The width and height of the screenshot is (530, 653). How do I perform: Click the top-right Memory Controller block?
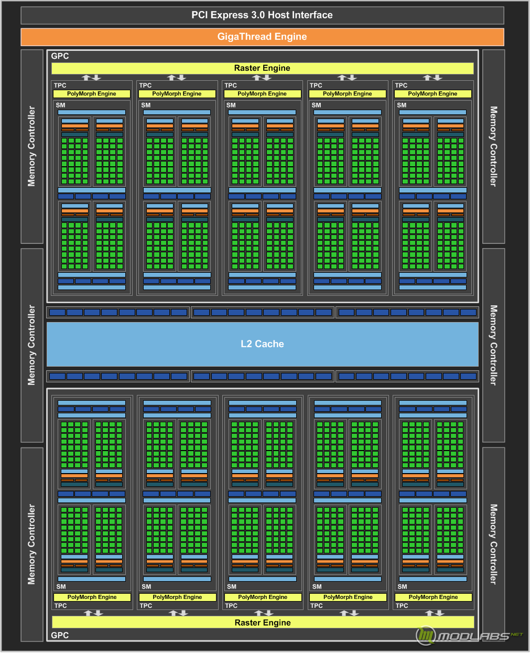point(493,146)
